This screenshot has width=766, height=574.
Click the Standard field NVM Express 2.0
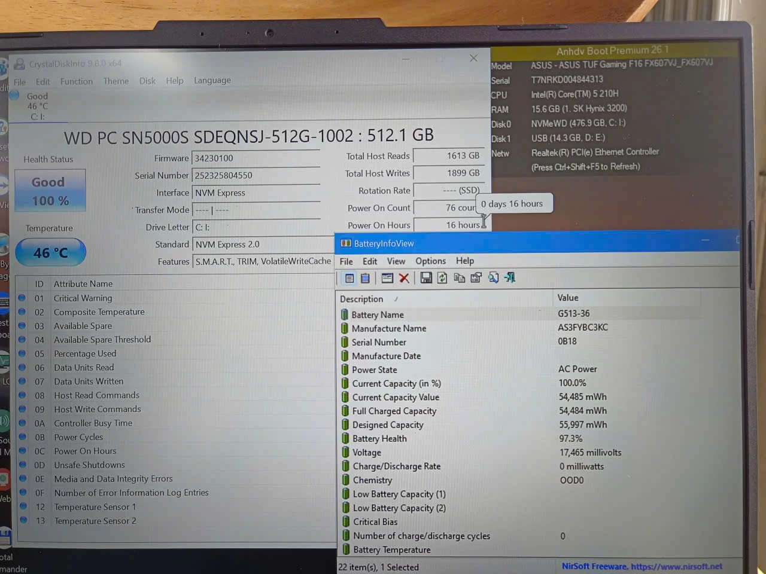[263, 244]
